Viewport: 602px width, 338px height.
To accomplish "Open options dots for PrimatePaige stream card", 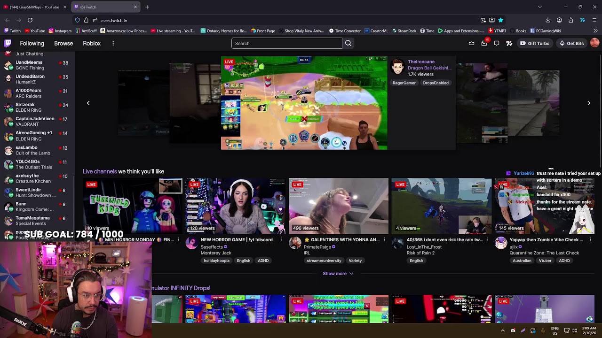I will point(384,240).
